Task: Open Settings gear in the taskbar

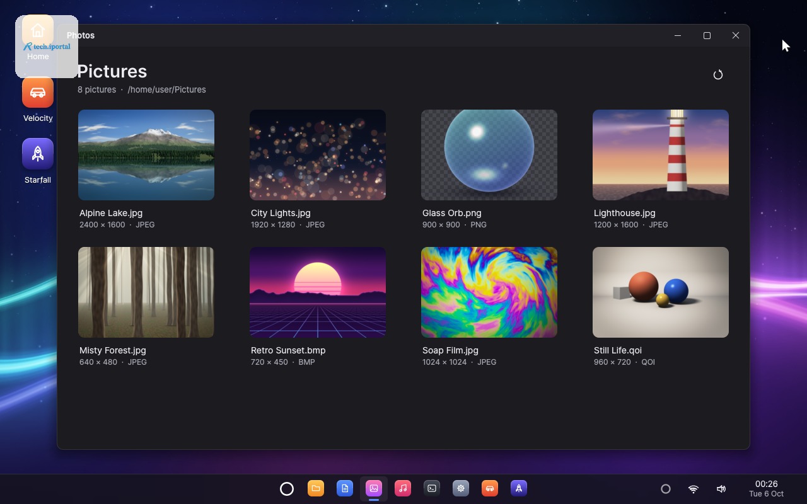Action: tap(461, 488)
